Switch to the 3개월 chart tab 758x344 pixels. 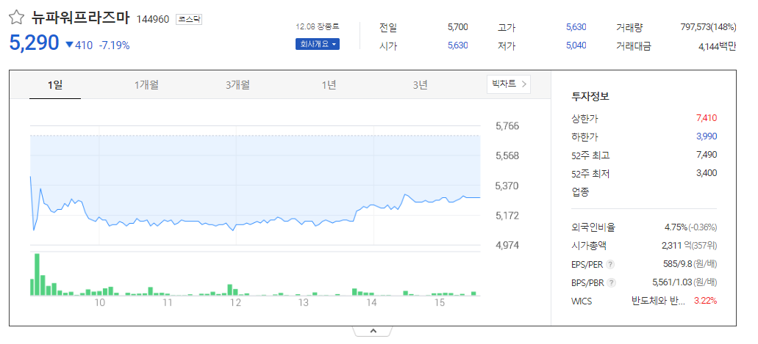coord(237,85)
